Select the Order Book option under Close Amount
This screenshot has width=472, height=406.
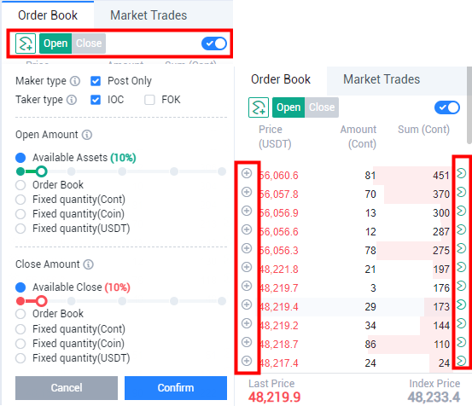pos(20,314)
